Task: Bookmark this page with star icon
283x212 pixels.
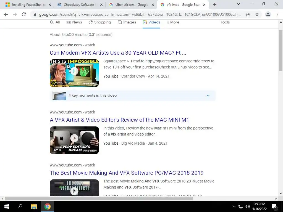Action: (257, 15)
